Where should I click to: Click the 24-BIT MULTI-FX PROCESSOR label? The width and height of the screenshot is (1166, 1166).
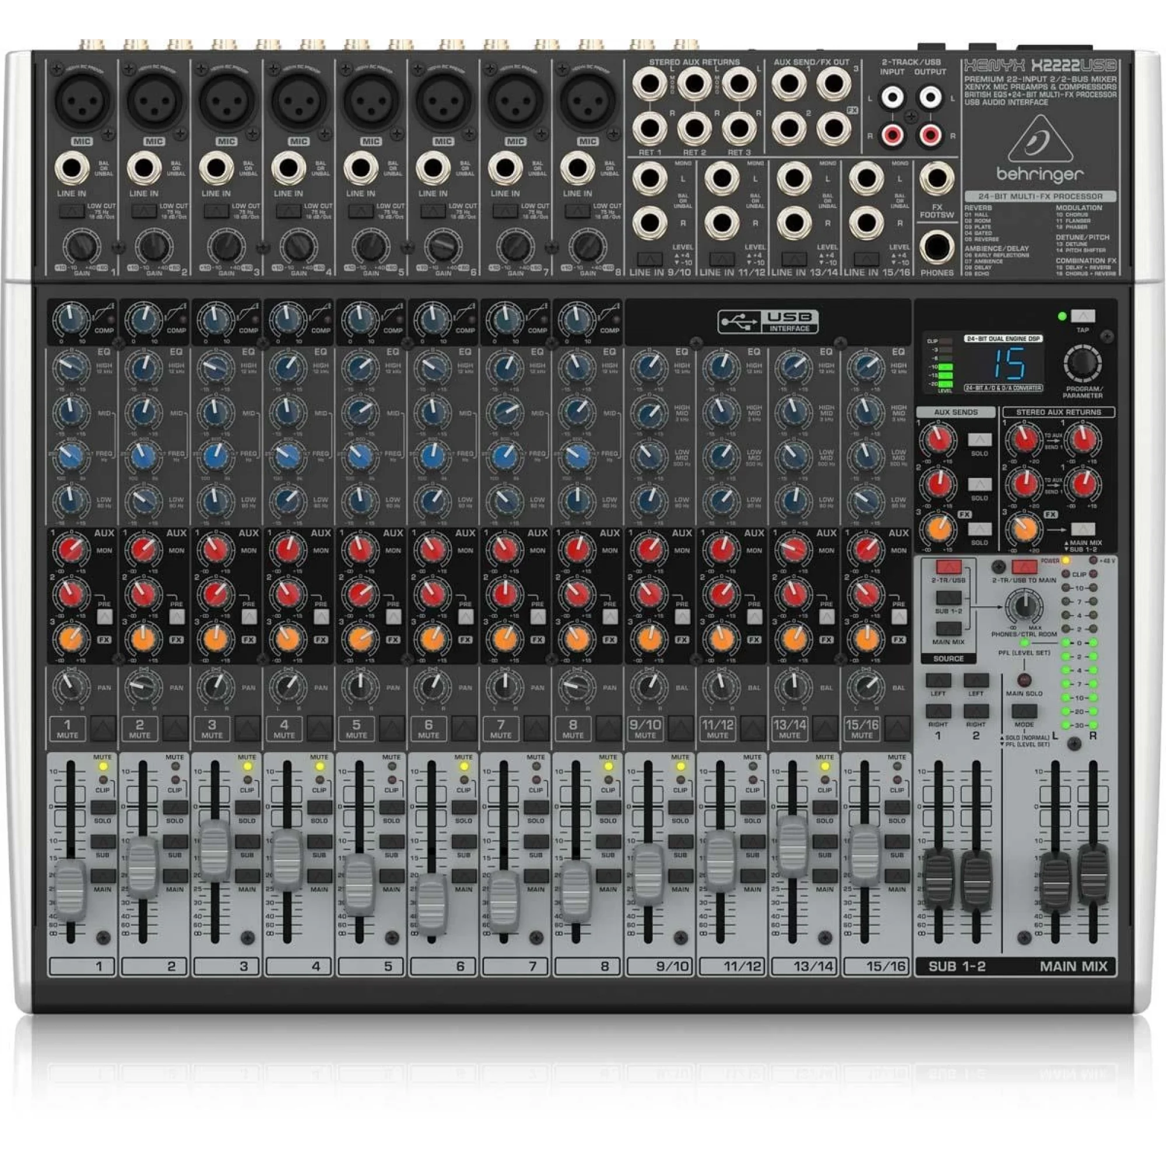(x=1040, y=196)
